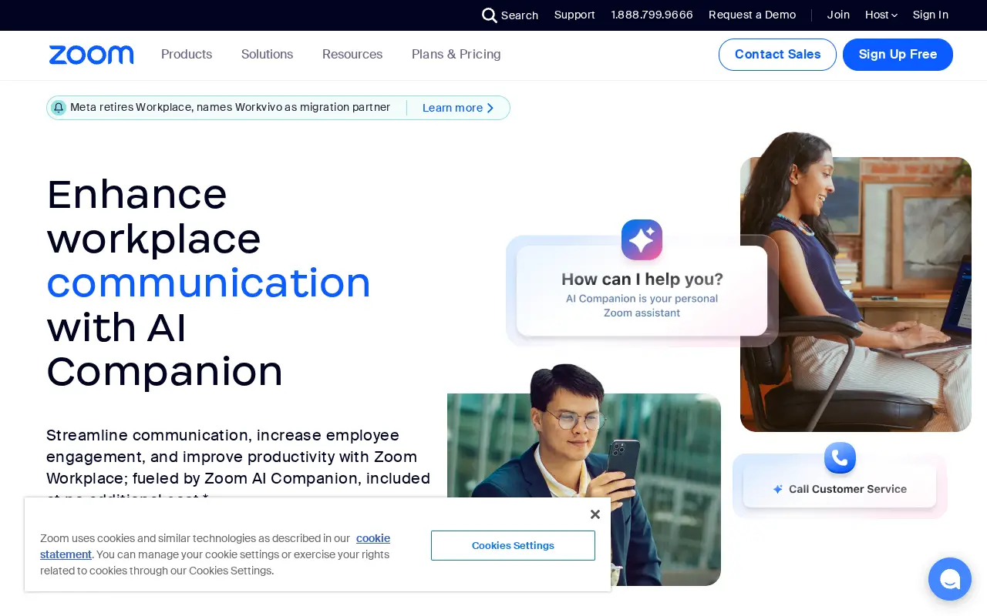
Task: Go to Plans & Pricing
Action: [x=456, y=55]
